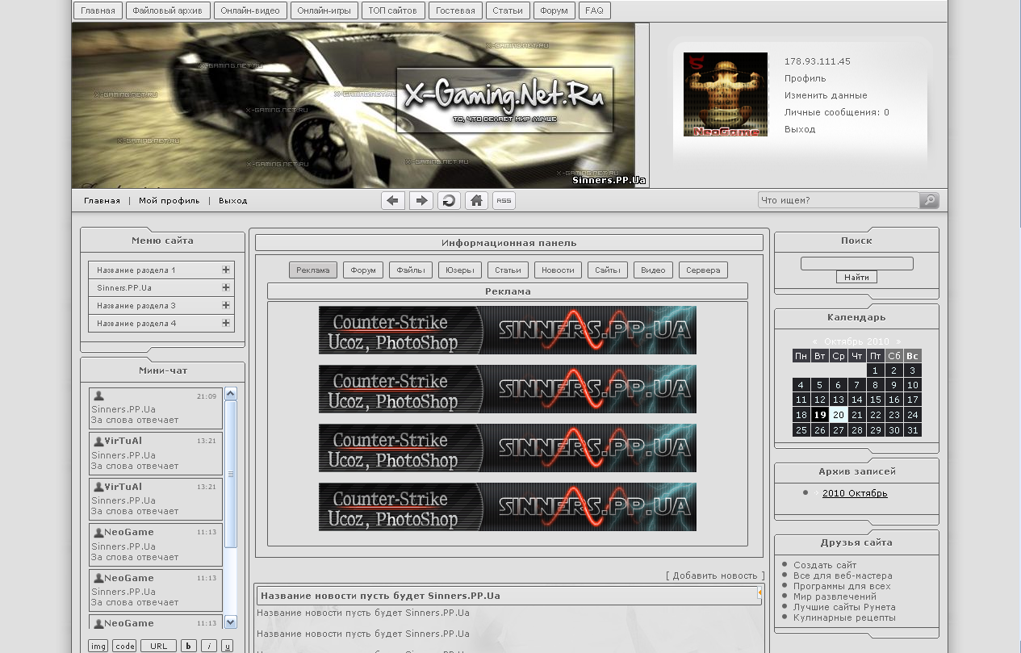Click mini-chat scrollbar up arrow
1021x653 pixels.
[x=231, y=394]
